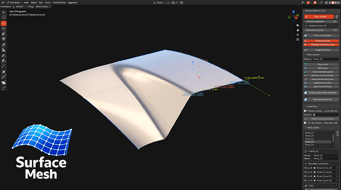Screen dimensions: 341x190
Task: Click Generate all patches button
Action: point(321,100)
